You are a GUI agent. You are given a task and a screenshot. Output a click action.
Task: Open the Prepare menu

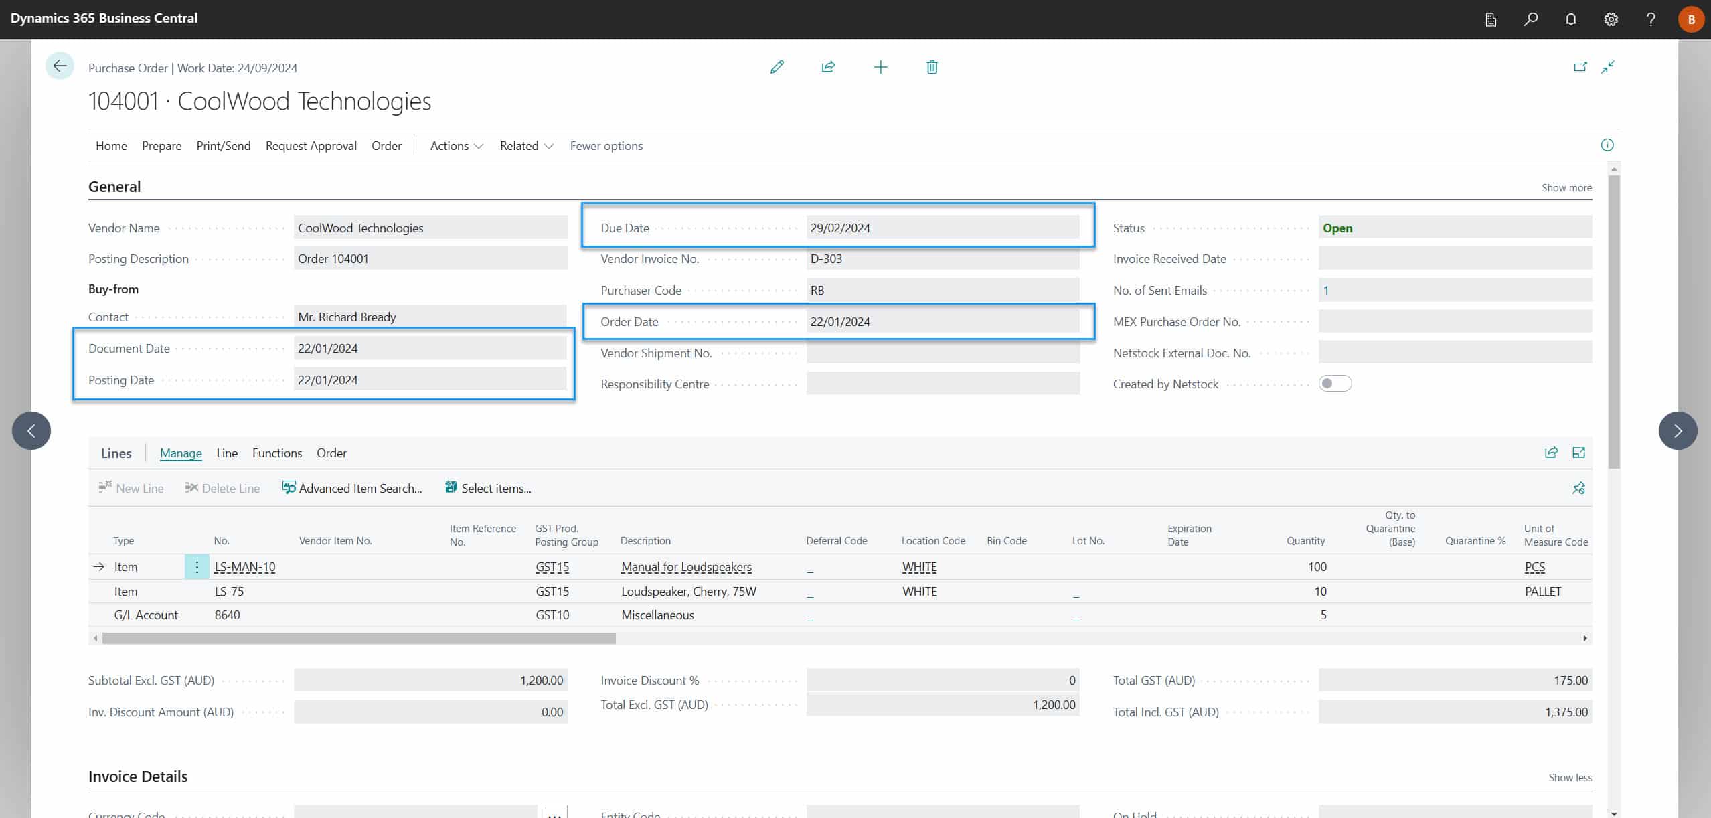click(x=161, y=146)
